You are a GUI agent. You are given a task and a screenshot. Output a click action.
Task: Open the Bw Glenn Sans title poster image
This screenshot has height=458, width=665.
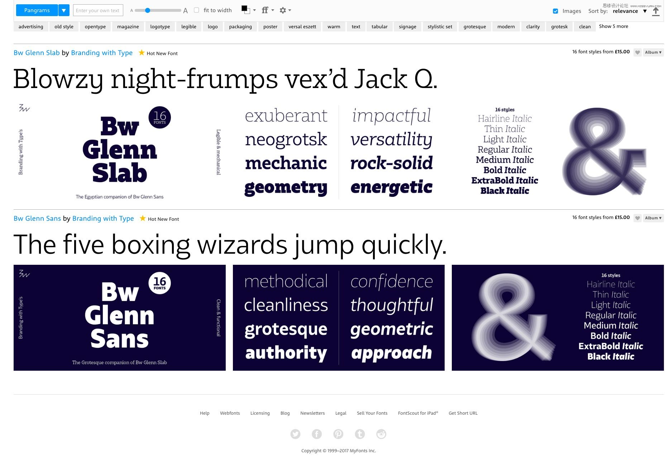click(x=120, y=318)
